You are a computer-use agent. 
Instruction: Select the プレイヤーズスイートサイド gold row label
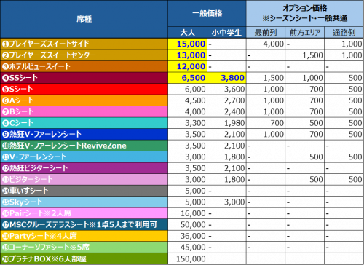click(84, 44)
